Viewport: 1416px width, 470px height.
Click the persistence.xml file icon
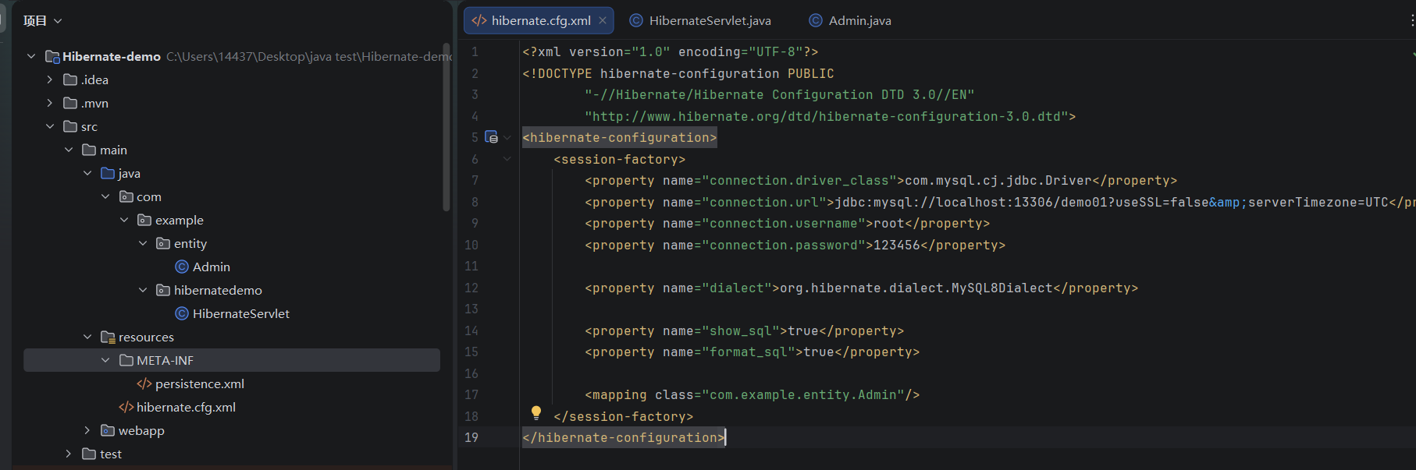(x=144, y=383)
